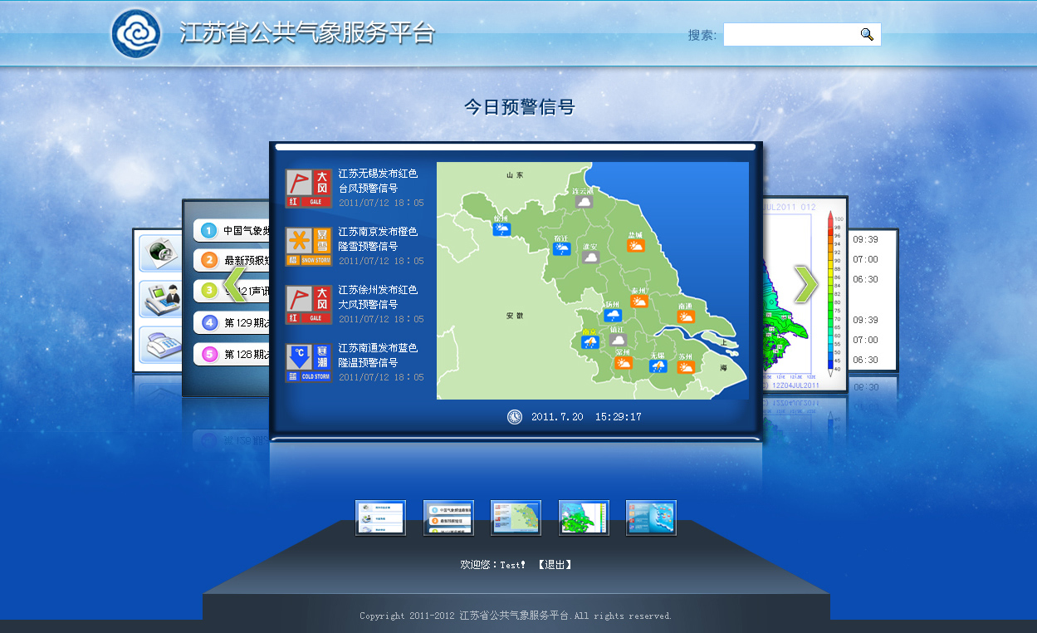Open the 江苏南京发布橙色隆雪预警信号 warning link
This screenshot has width=1037, height=633.
[378, 239]
